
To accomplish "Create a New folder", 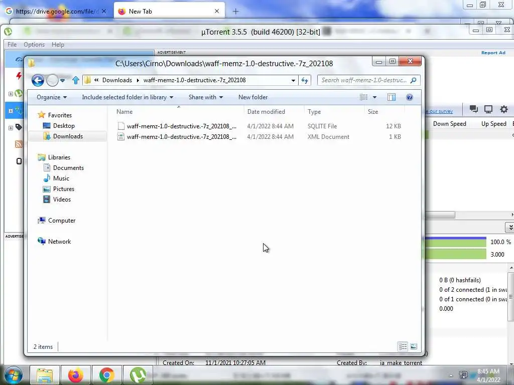I will click(253, 97).
